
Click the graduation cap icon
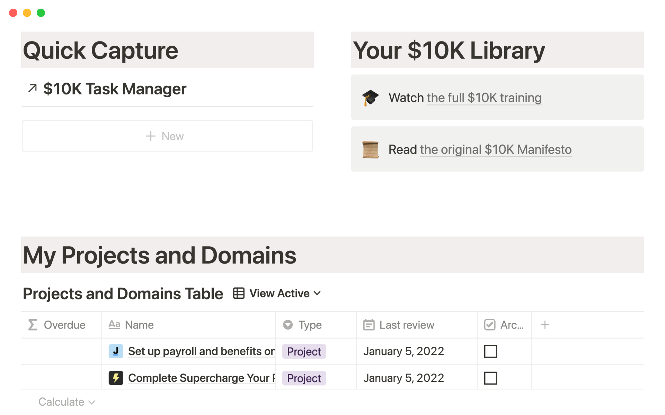(370, 98)
